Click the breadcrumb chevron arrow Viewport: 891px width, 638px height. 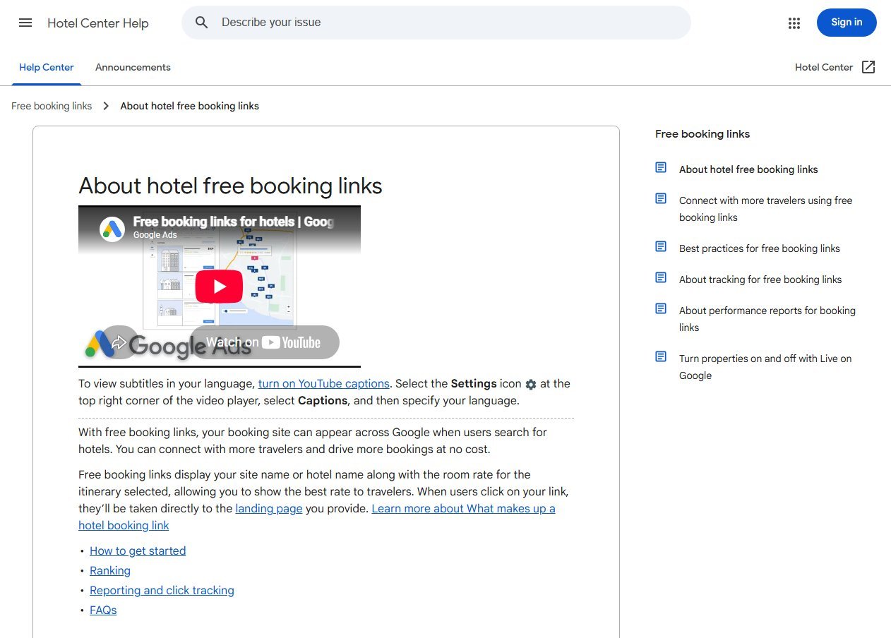click(x=106, y=106)
